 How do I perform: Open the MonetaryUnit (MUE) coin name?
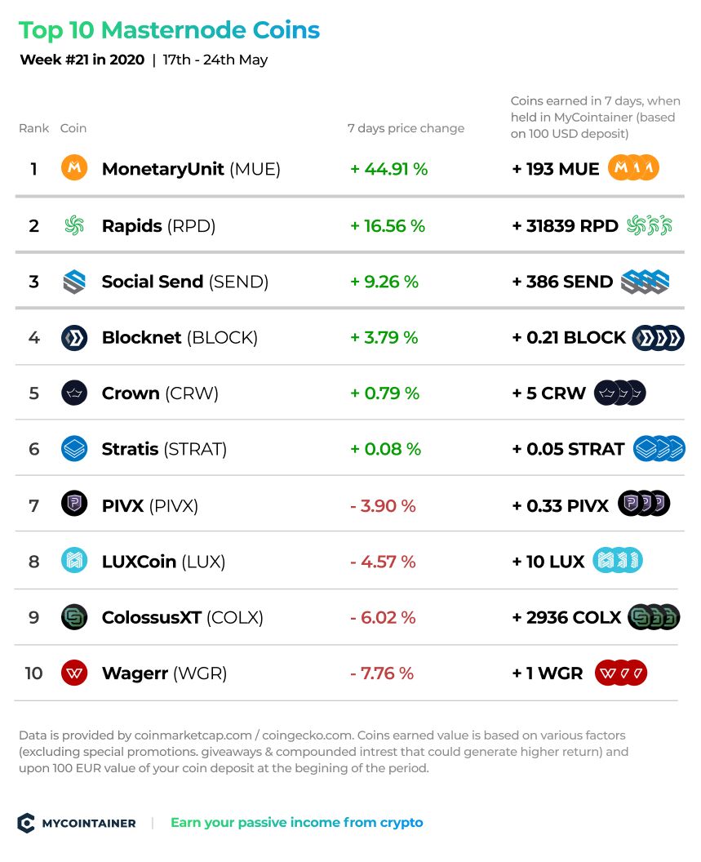[191, 169]
